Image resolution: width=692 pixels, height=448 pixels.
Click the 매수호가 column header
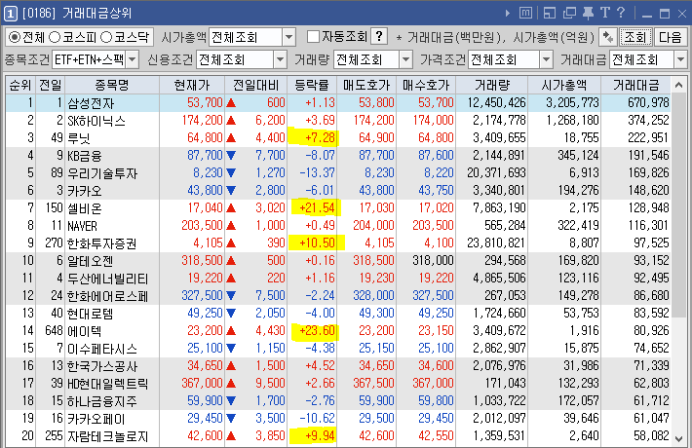point(426,85)
